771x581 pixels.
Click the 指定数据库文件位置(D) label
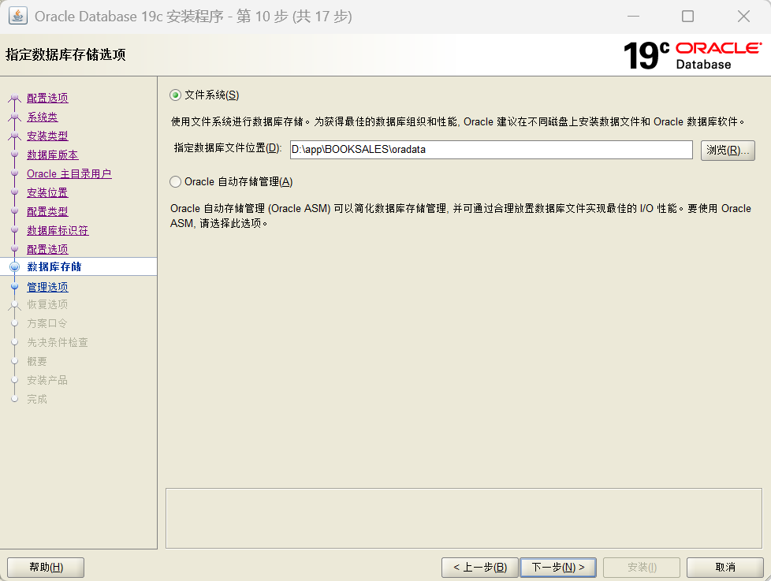tap(228, 148)
